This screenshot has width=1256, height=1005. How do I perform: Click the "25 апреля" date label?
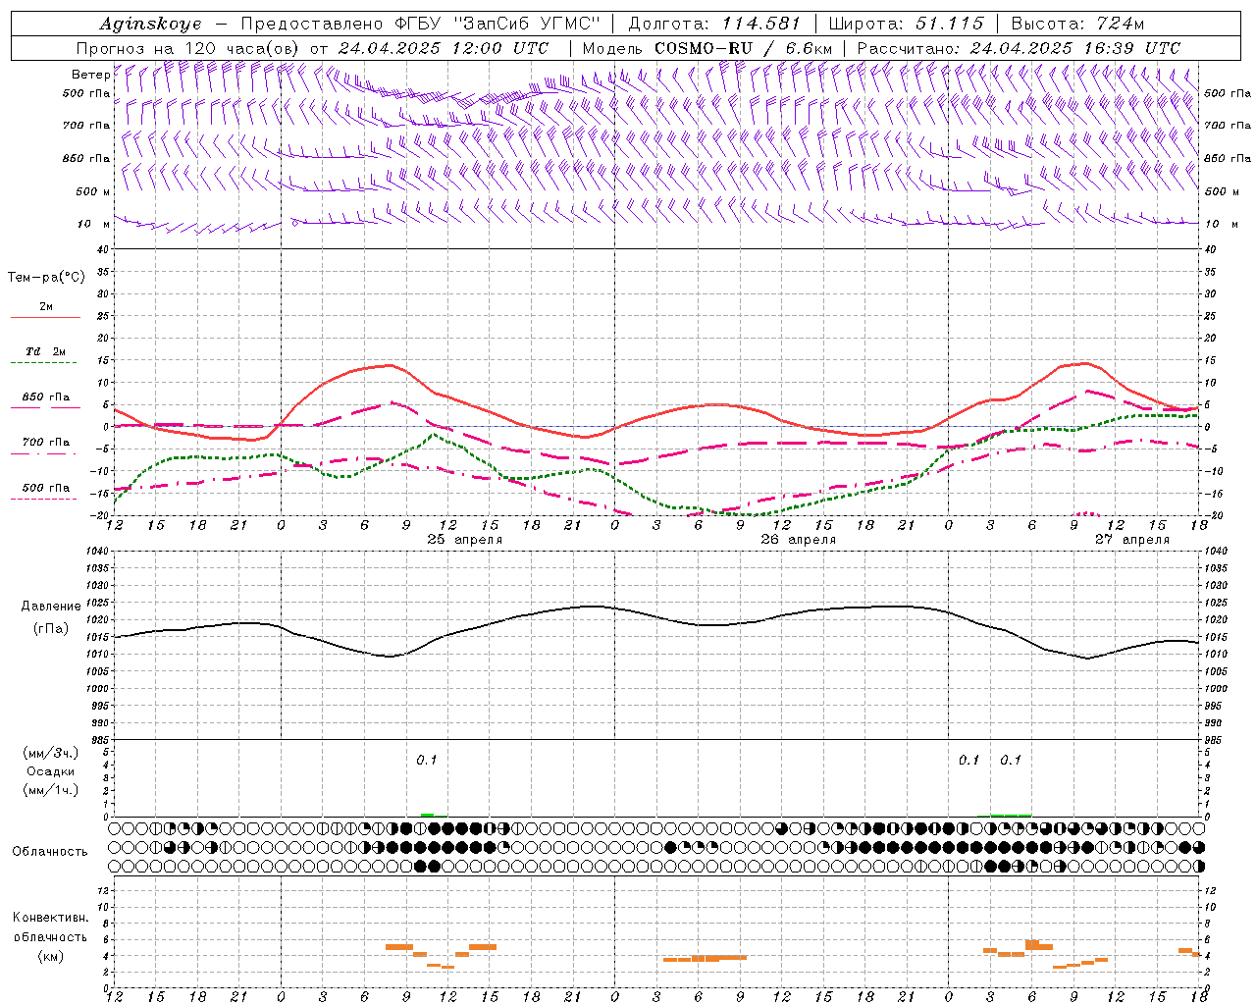click(x=465, y=540)
